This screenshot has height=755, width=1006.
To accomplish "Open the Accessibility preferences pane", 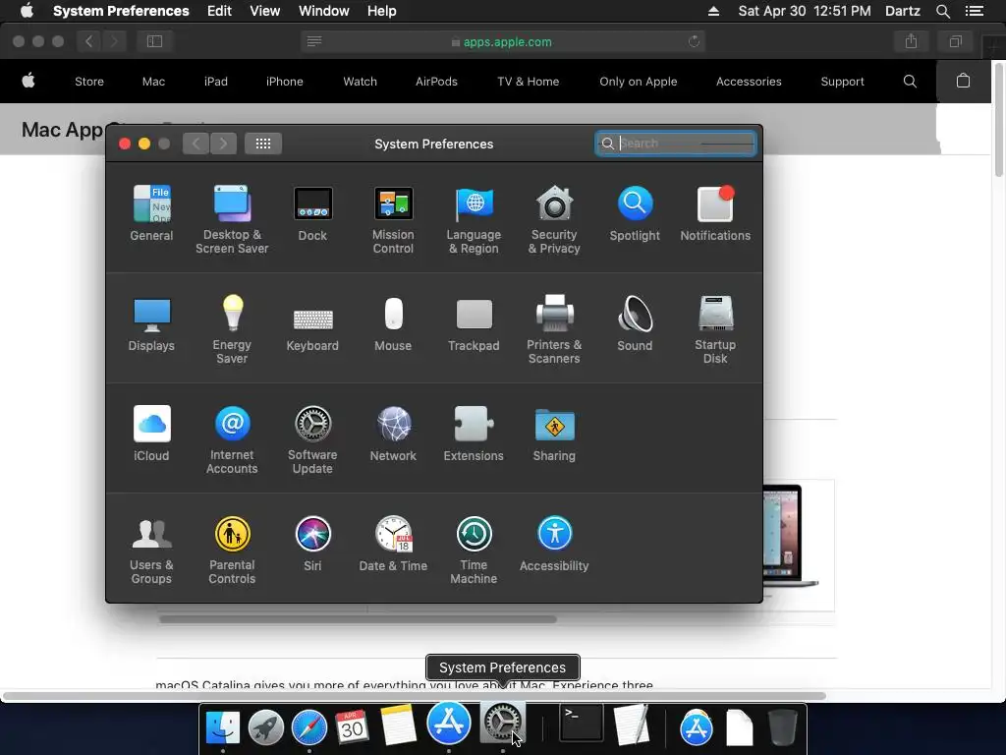I will pyautogui.click(x=554, y=543).
